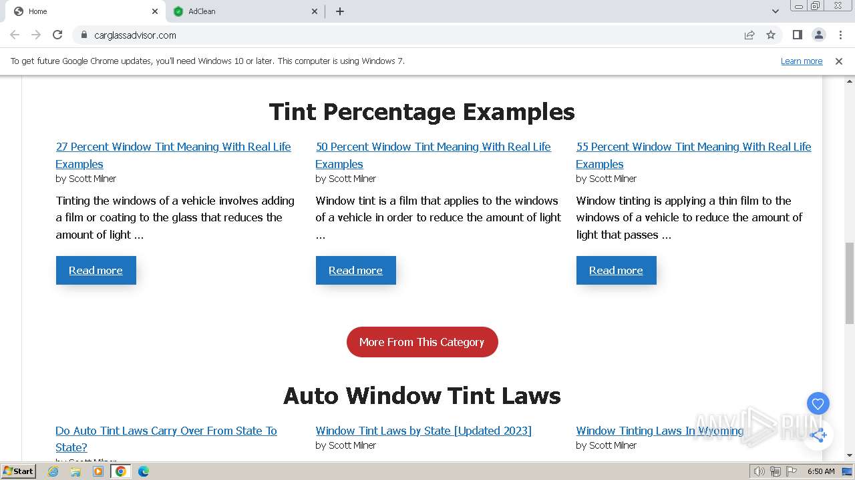Click the scrollbar up arrow
This screenshot has width=855, height=480.
[850, 81]
